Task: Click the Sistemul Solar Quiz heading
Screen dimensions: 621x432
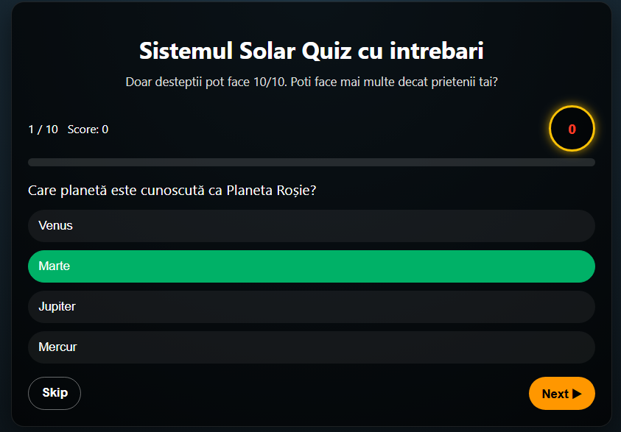Action: 311,52
